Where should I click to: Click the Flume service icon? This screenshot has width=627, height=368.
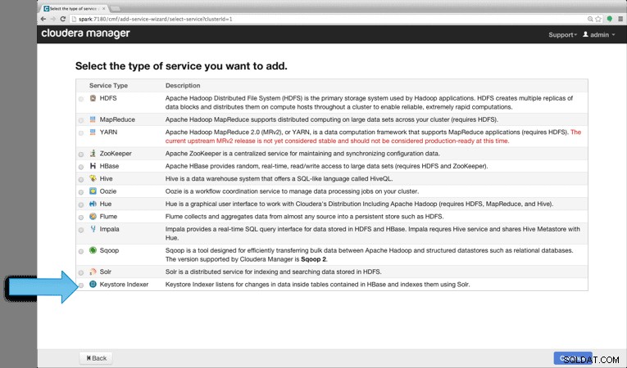pos(93,217)
